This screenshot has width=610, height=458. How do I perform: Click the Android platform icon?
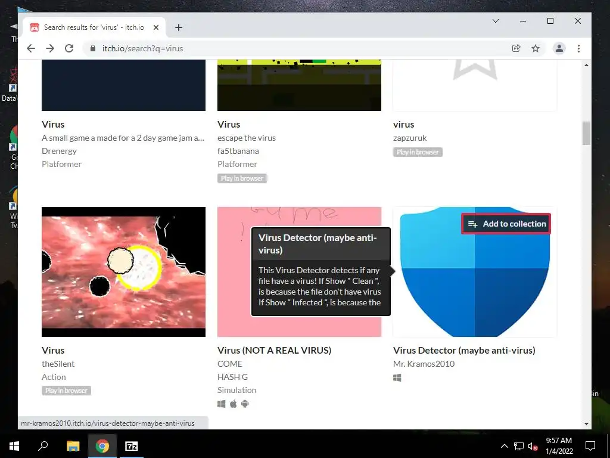[x=245, y=404]
